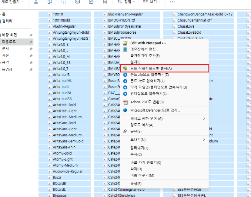Screen dimensions: 251x197
Task: Click the Rename icon in toolbar
Action: tap(77, 2)
